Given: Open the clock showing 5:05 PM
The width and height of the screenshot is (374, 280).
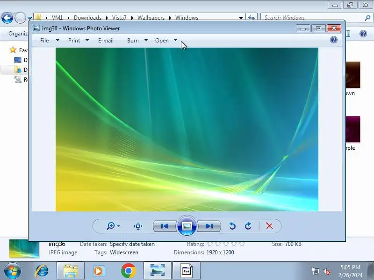Looking at the screenshot, I should coord(350,271).
